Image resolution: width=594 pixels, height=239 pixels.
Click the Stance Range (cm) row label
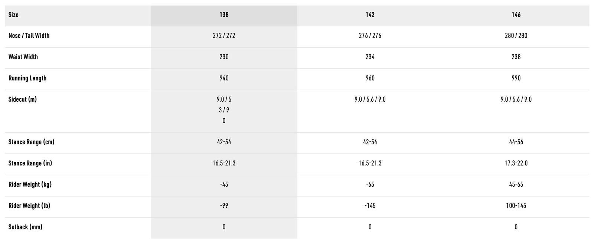[x=31, y=142]
